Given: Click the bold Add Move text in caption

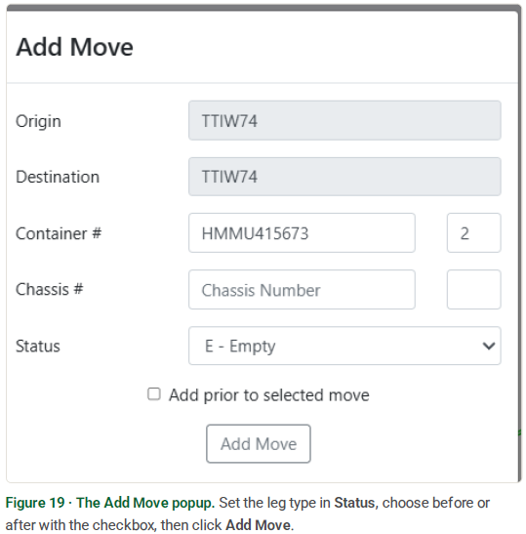Looking at the screenshot, I should click(259, 525).
